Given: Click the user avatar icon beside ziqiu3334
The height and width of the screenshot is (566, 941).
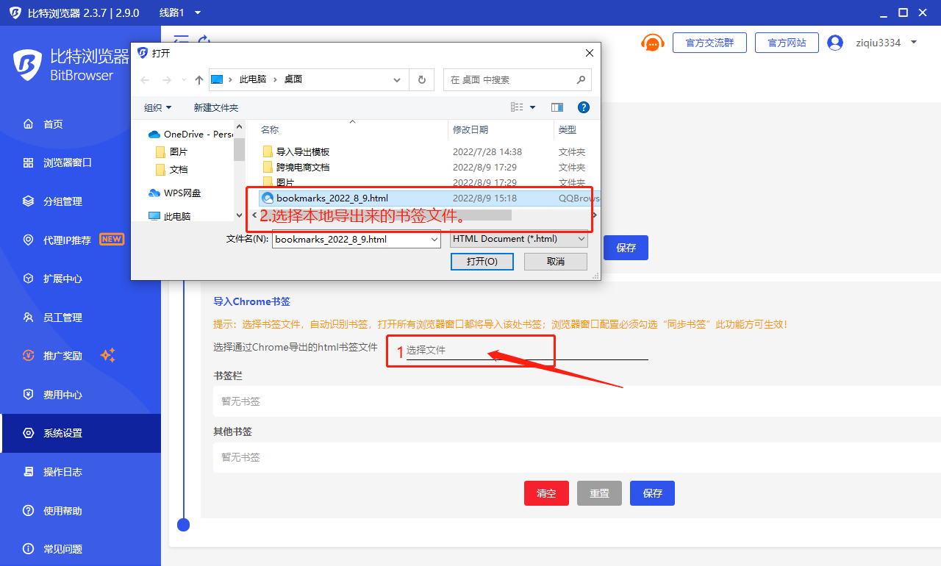Looking at the screenshot, I should click(835, 43).
